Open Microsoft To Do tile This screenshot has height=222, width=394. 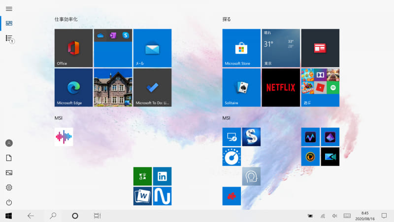(x=152, y=87)
